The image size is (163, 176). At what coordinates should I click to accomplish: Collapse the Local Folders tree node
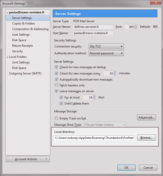tap(8, 57)
